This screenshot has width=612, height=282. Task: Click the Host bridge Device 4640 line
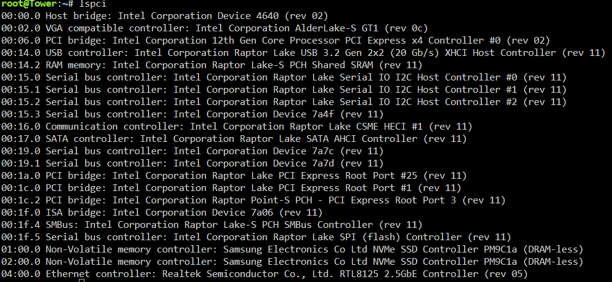tap(165, 16)
